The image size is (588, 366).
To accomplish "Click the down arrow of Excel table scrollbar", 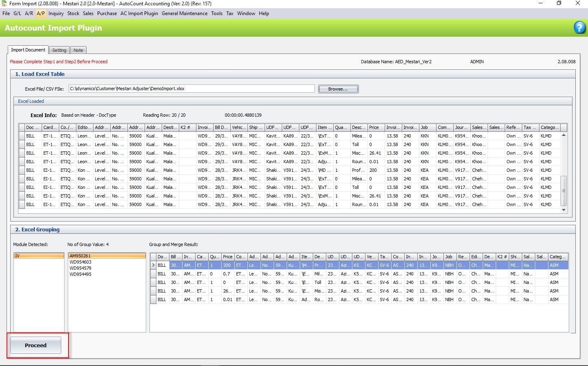I will pos(564,210).
